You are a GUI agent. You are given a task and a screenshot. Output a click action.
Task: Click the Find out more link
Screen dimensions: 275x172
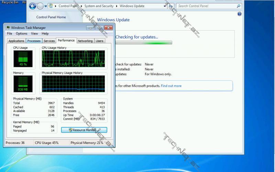(x=171, y=86)
